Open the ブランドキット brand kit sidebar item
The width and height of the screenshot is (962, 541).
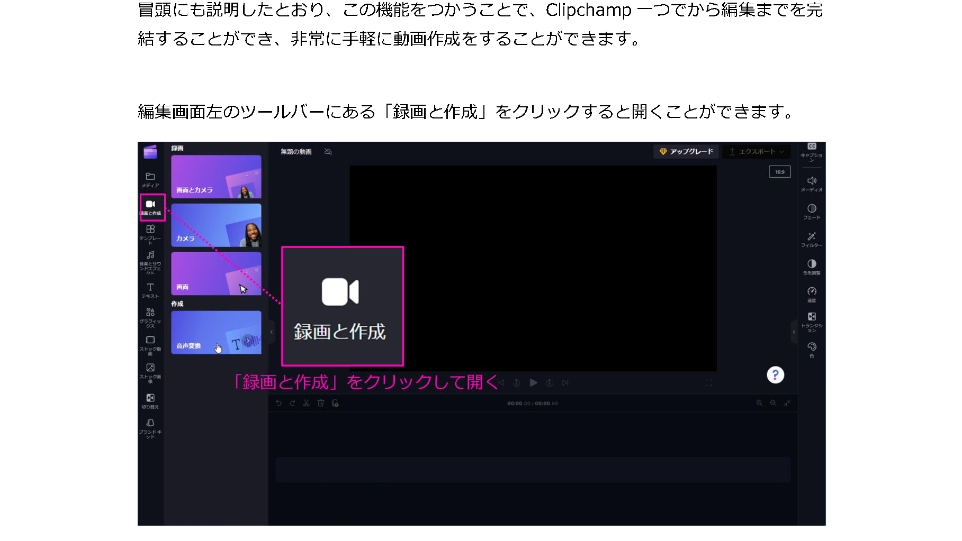150,428
